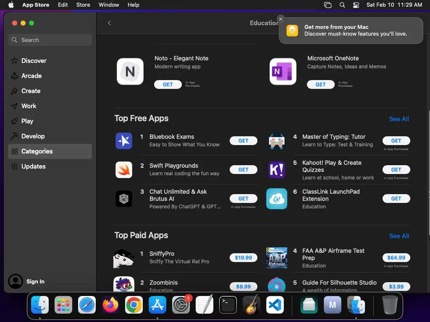Open Spotlight search in the menu bar
Image resolution: width=430 pixels, height=322 pixels.
pyautogui.click(x=342, y=5)
